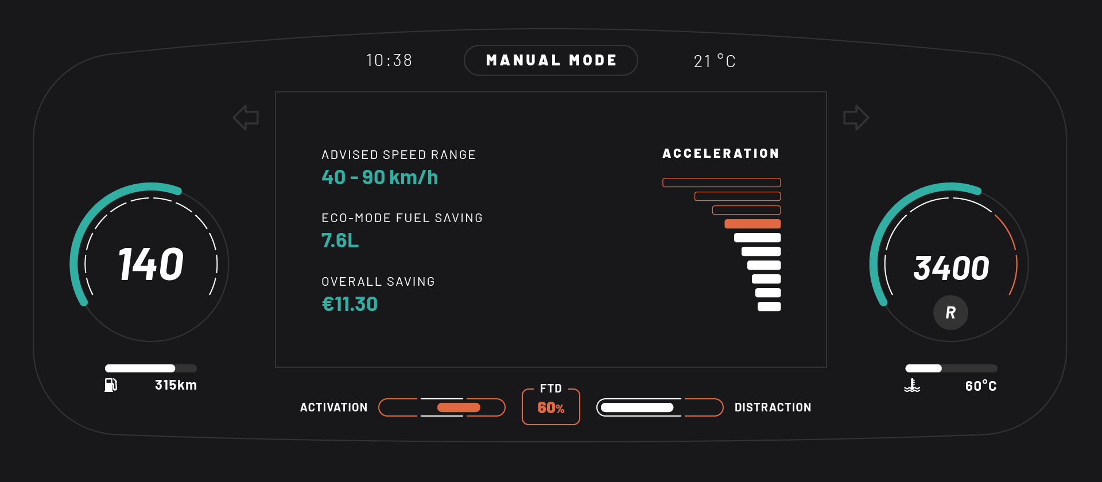The width and height of the screenshot is (1102, 482).
Task: Click the highlighted orange acceleration bar
Action: pyautogui.click(x=752, y=224)
